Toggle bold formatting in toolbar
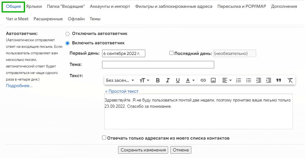This screenshot has height=158, width=305. point(158,80)
